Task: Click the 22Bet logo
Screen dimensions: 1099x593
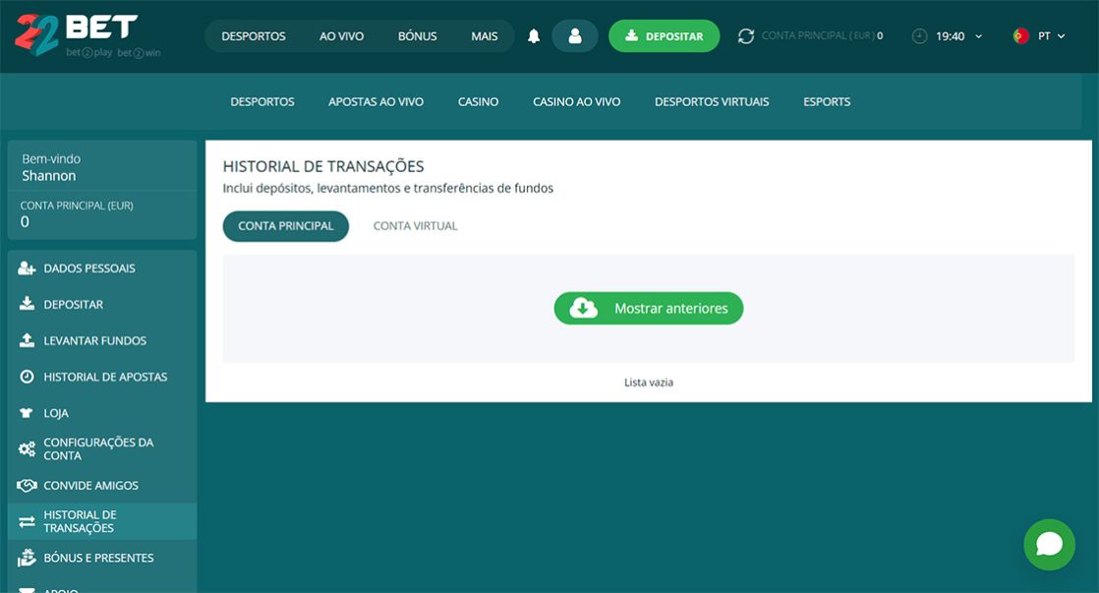Action: pyautogui.click(x=79, y=30)
